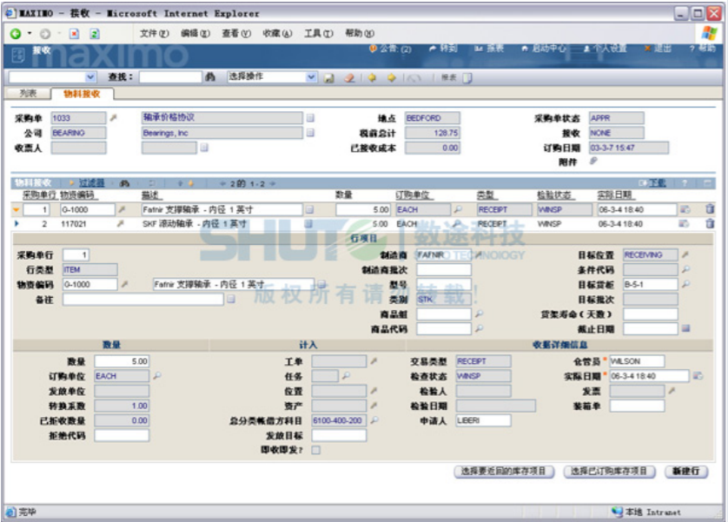Open calendar icon on row 1 G-1000
Viewport: 728px width, 522px height.
685,209
